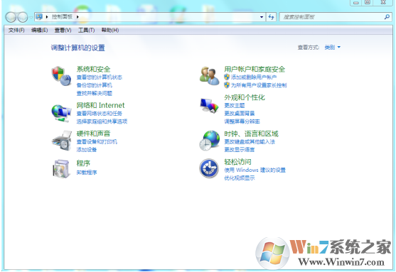
Task: Click 添加设备 link
Action: 87,150
